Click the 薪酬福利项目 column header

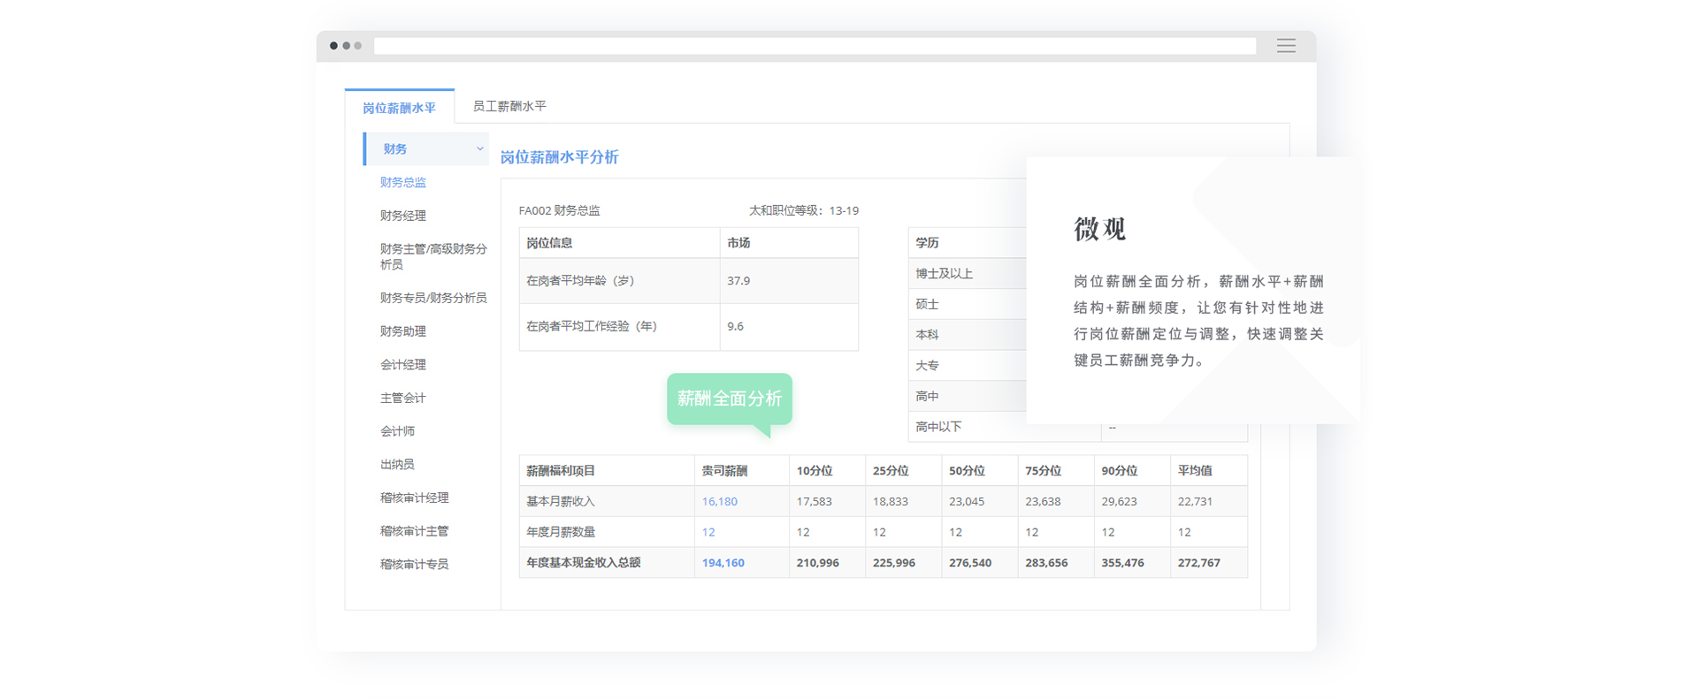[x=561, y=471]
